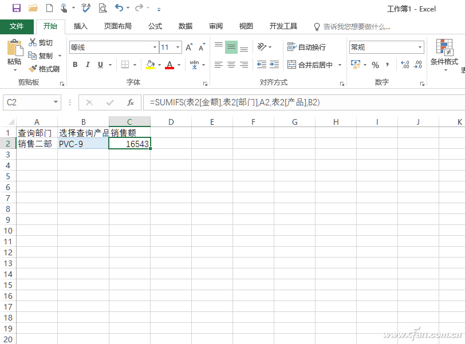Expand the copy (复制) options arrow
The image size is (465, 344).
(60, 56)
